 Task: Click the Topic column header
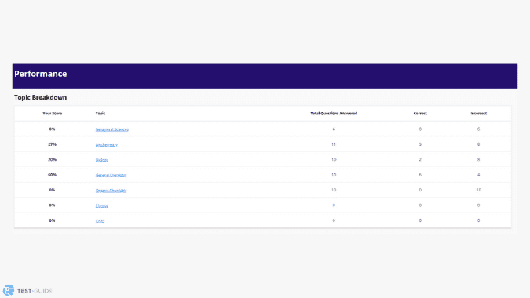click(101, 114)
